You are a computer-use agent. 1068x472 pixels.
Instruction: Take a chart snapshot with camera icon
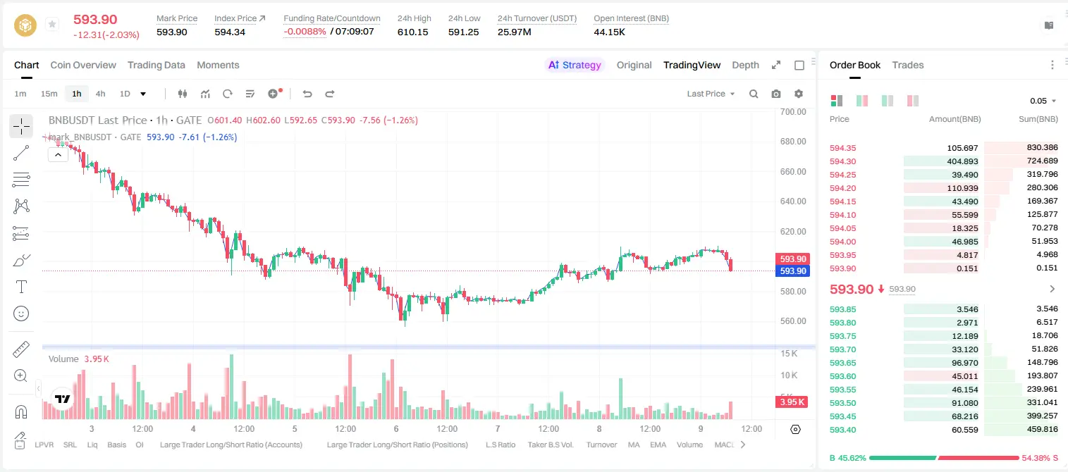tap(776, 94)
